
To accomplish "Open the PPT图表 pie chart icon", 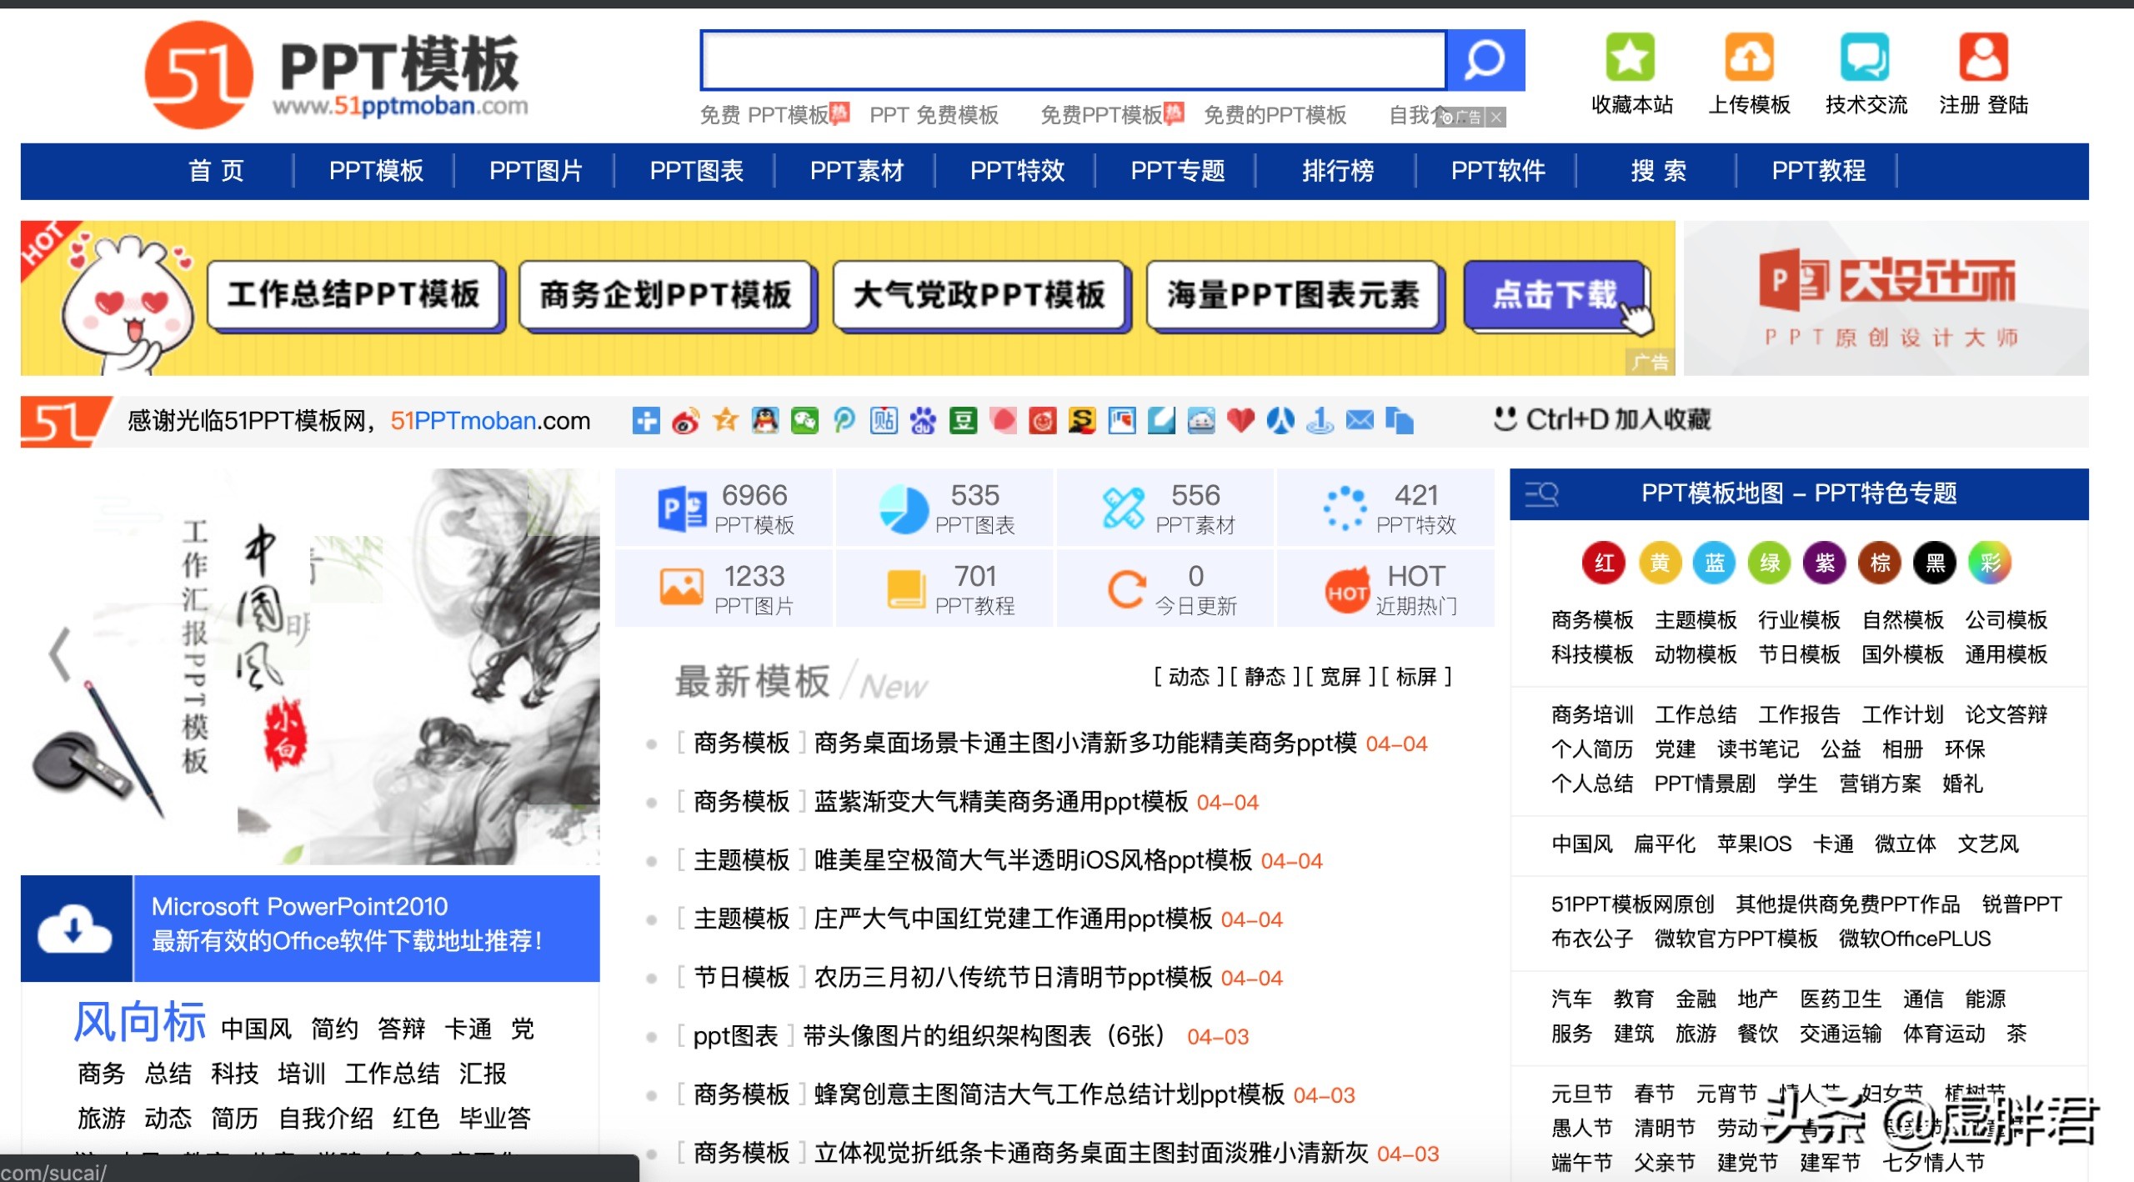I will coord(903,508).
